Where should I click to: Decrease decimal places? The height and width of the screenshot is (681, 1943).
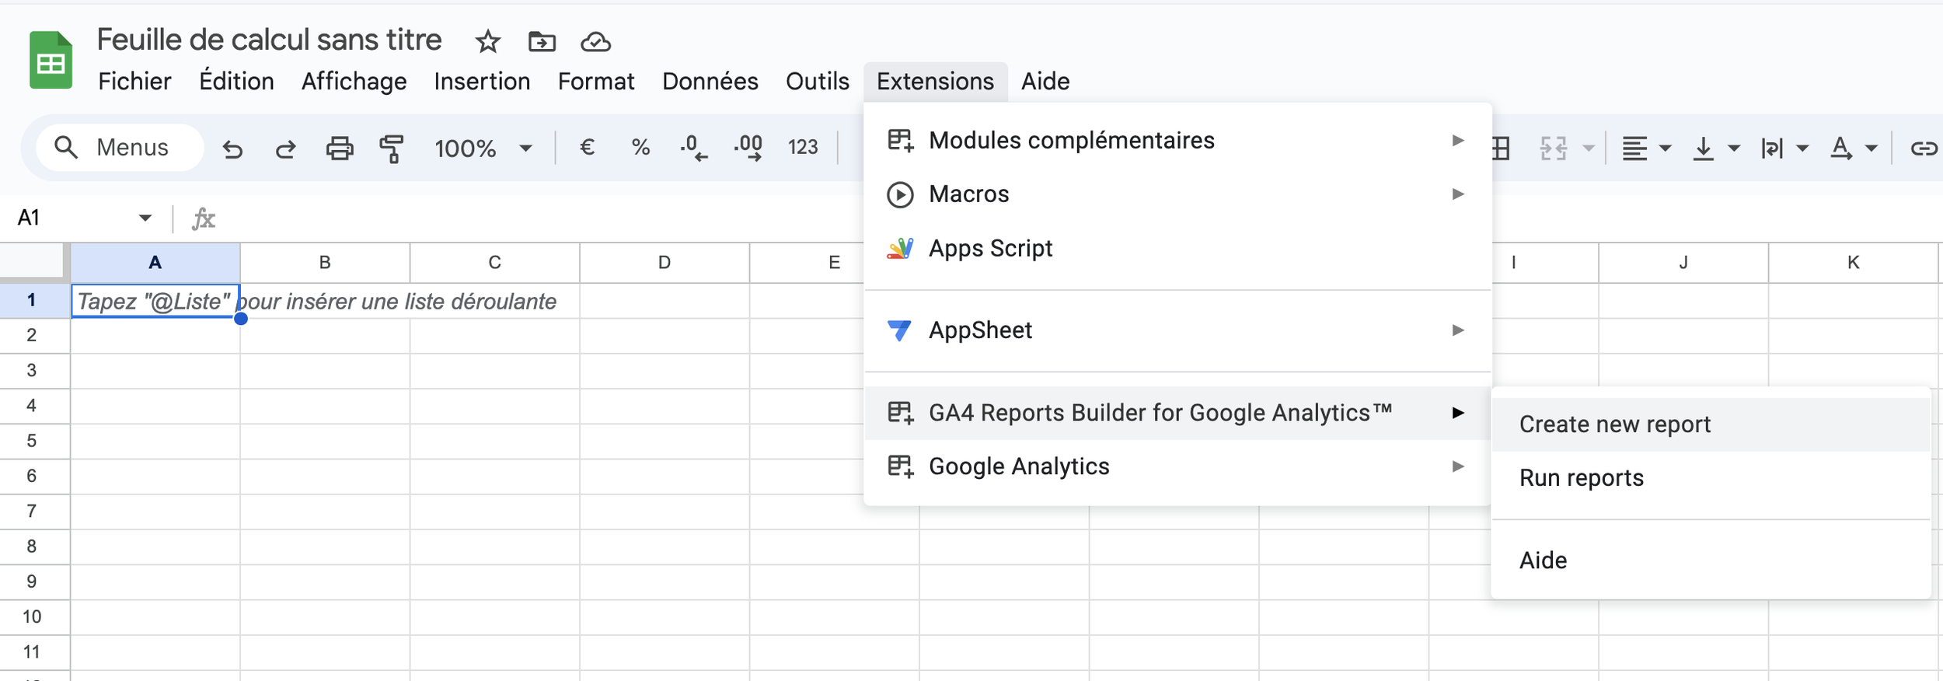pos(693,147)
